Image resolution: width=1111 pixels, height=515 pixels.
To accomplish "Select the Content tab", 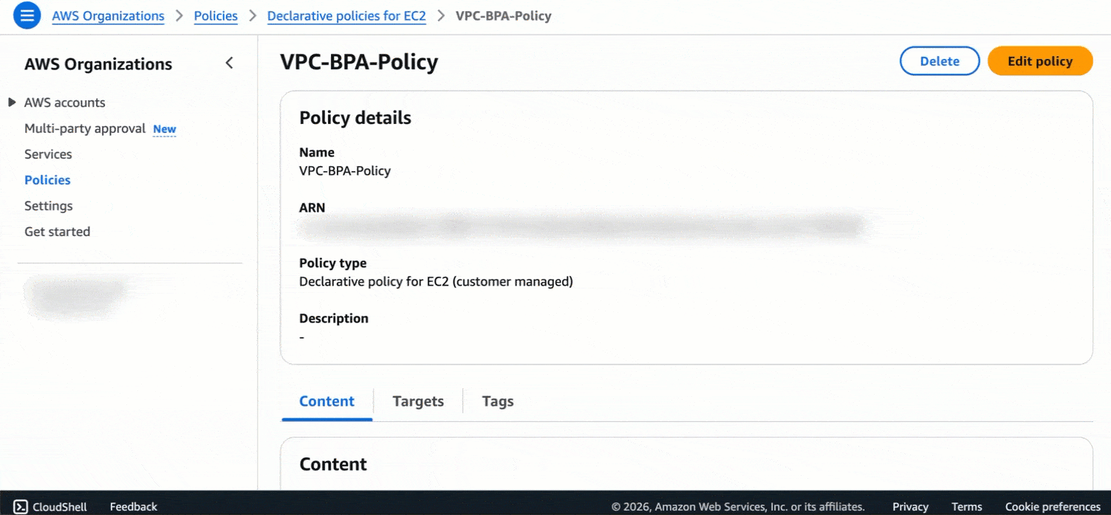I will (x=327, y=401).
